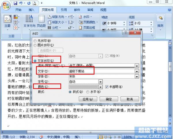Viewport: 173px width, 139px height.
Task: Click 应用 apply button
Action: [x=88, y=99]
